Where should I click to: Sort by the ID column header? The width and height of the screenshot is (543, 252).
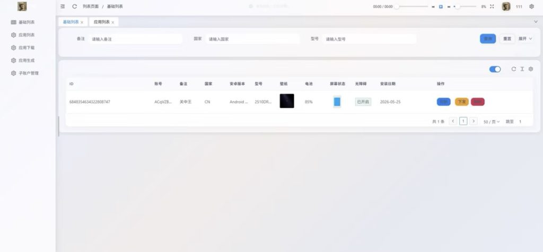click(72, 84)
